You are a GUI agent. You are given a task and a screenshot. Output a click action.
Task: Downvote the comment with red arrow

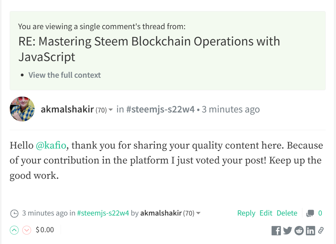pyautogui.click(x=27, y=230)
